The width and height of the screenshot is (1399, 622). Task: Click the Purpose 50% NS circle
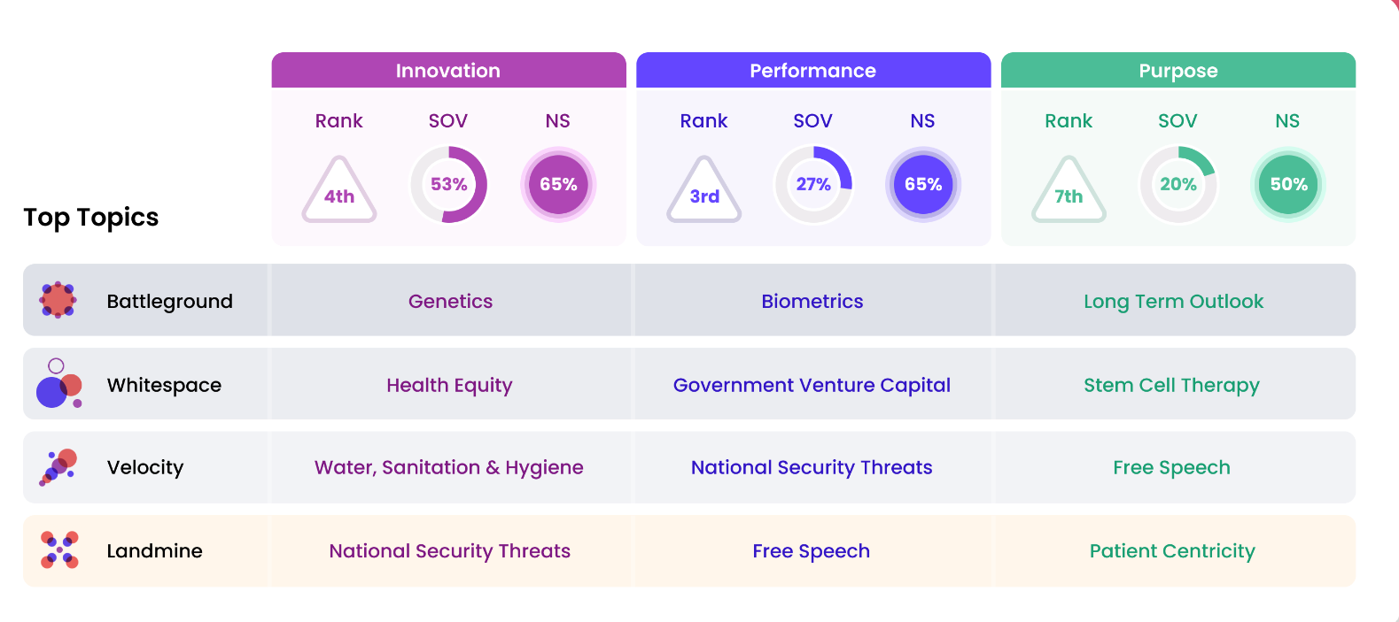pyautogui.click(x=1288, y=184)
